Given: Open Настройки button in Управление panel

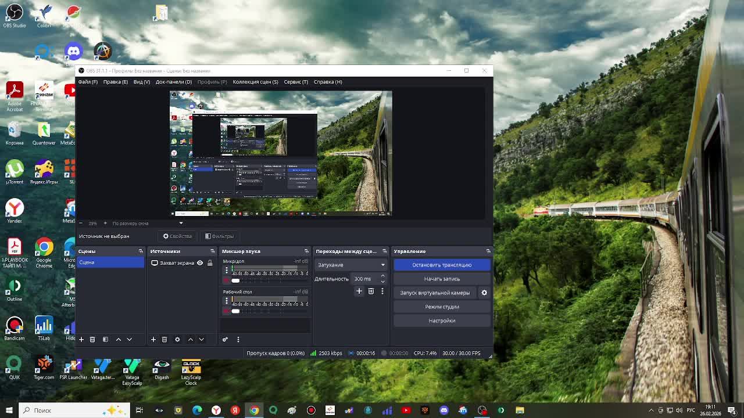Looking at the screenshot, I should click(x=442, y=320).
